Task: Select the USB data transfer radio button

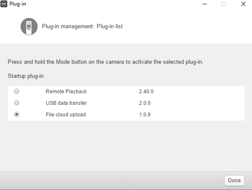Action: click(17, 103)
